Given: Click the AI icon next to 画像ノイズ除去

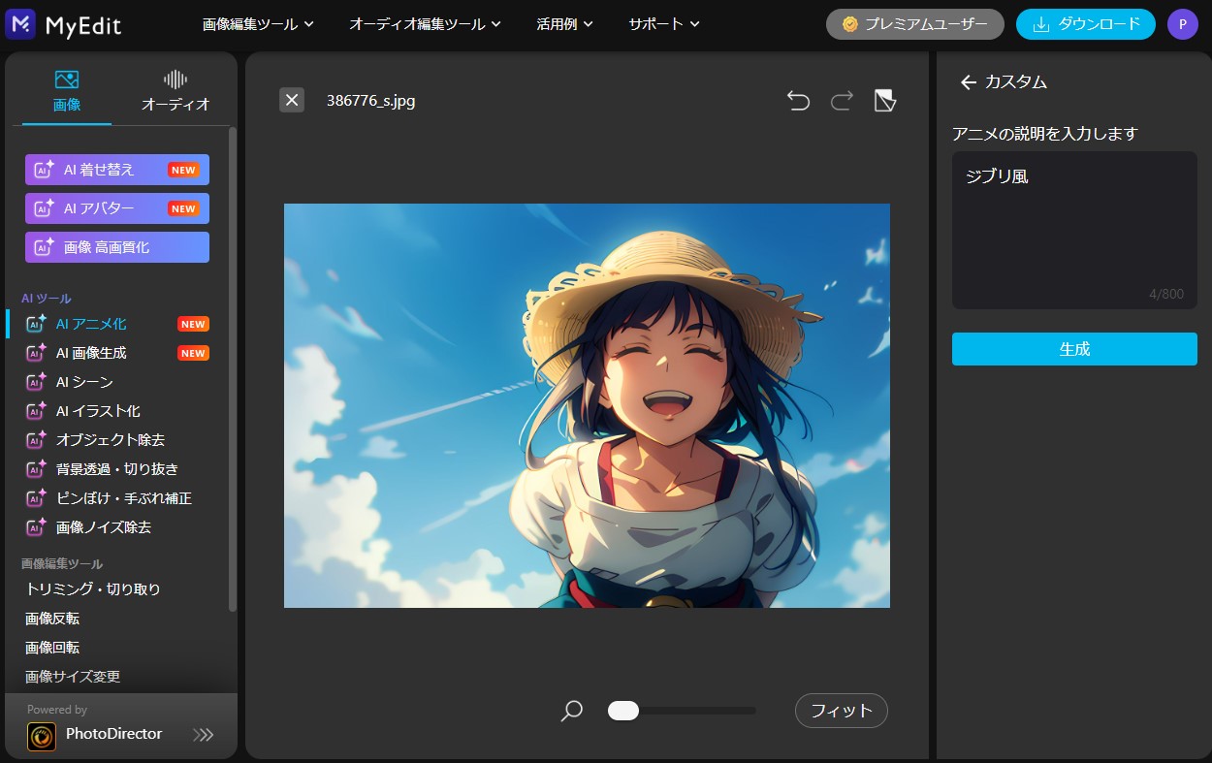Looking at the screenshot, I should click(x=36, y=527).
